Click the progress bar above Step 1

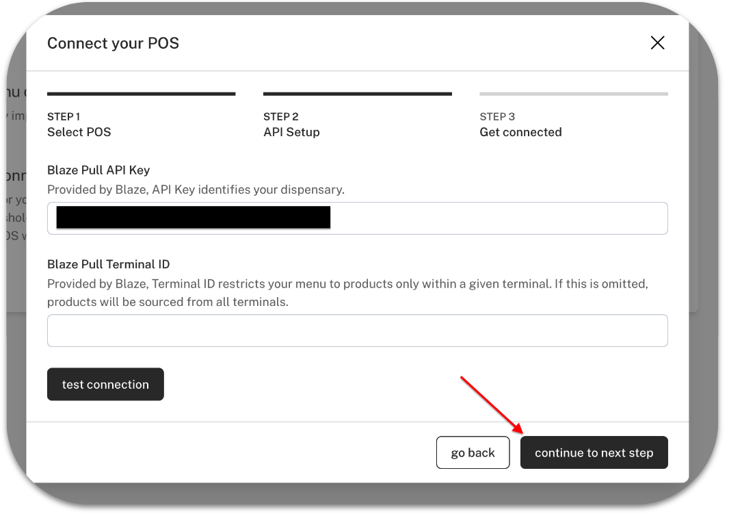tap(141, 94)
